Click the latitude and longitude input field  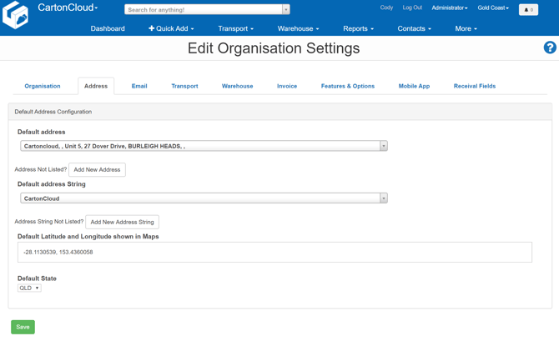coord(274,252)
